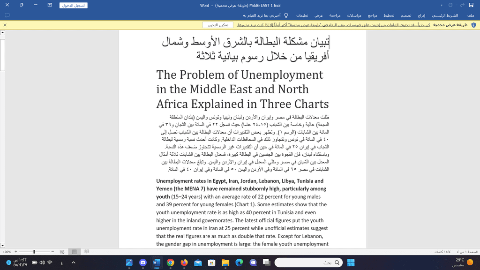Open the تصميم (Design) tab
Image resolution: width=480 pixels, height=270 pixels.
[x=406, y=15]
